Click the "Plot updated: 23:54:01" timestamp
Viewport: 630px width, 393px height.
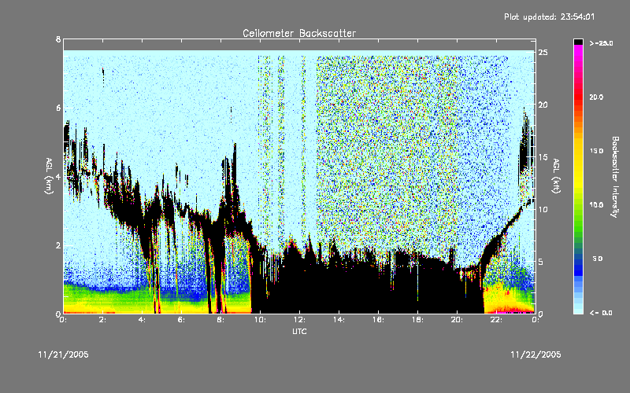(549, 17)
